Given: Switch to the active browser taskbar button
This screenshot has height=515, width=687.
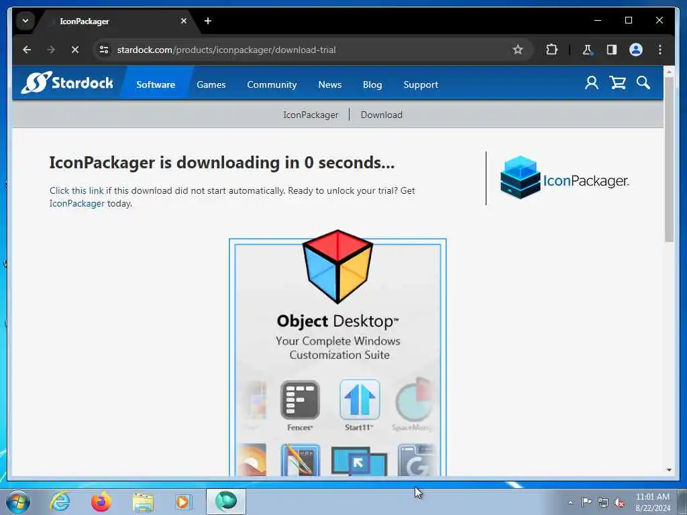Looking at the screenshot, I should pyautogui.click(x=226, y=502).
